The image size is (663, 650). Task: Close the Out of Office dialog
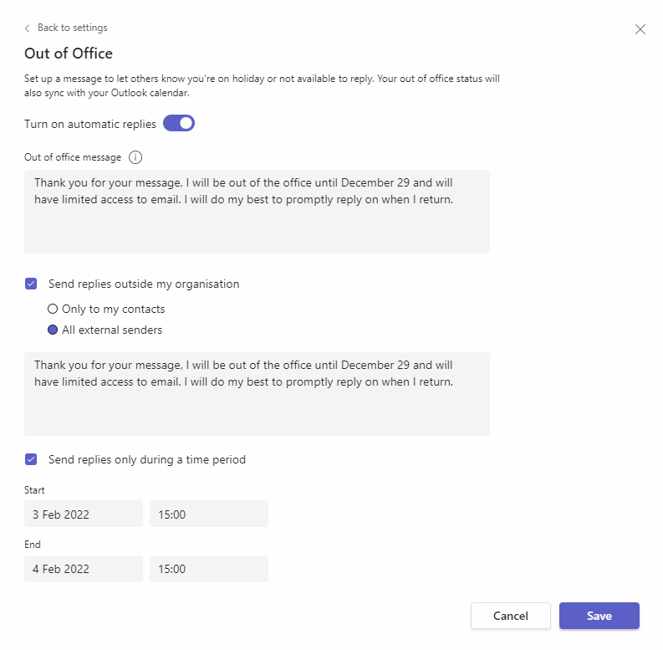point(640,29)
